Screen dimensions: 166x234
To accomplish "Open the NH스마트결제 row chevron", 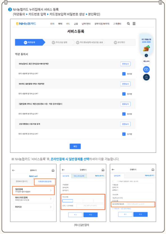I will [51, 199].
